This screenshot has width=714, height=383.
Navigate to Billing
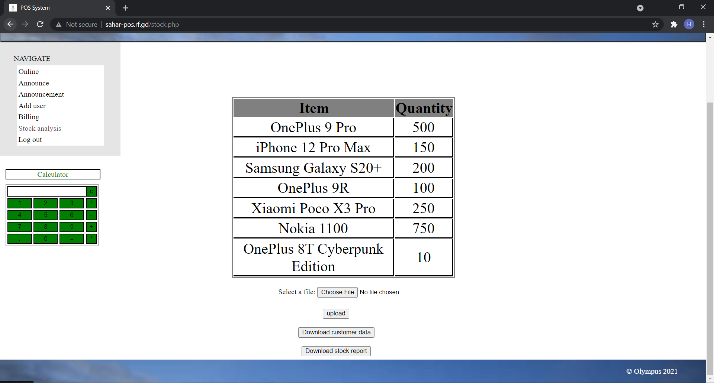click(29, 117)
